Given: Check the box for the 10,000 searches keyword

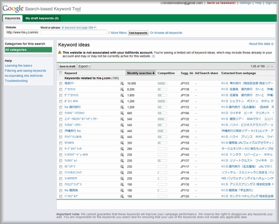Looking at the screenshot, I should tap(61, 84).
